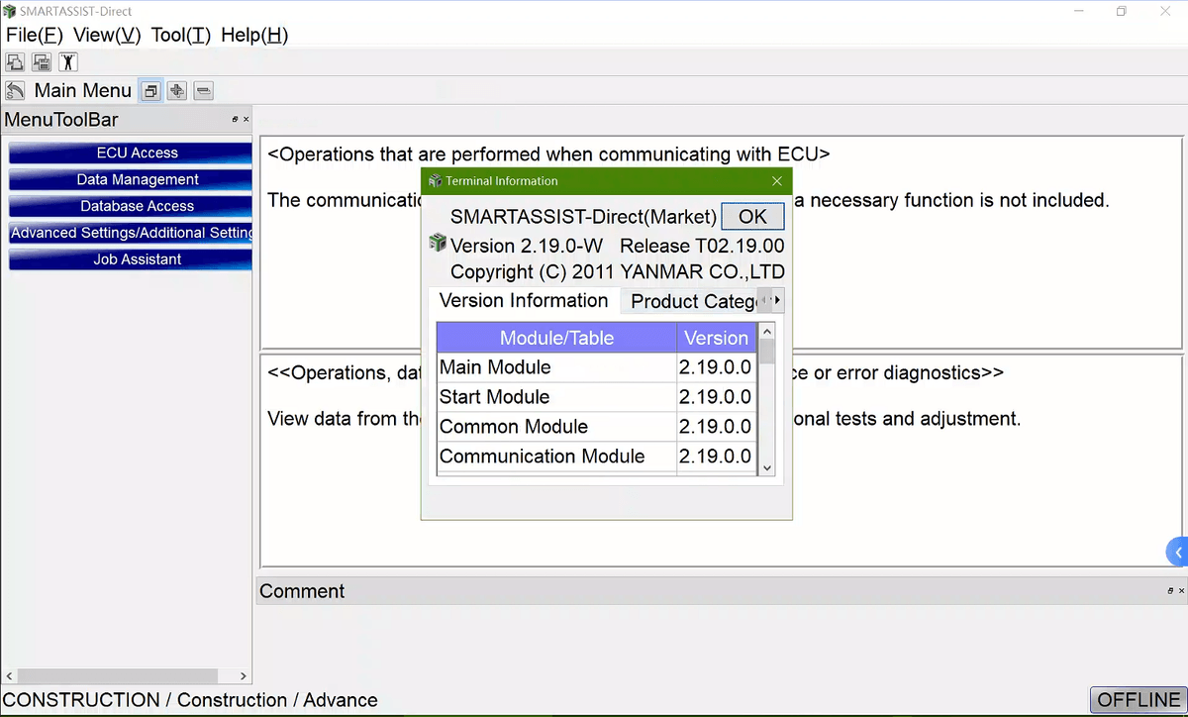Click the cascade windows icon beside Main Menu
The image size is (1188, 717).
click(x=150, y=91)
